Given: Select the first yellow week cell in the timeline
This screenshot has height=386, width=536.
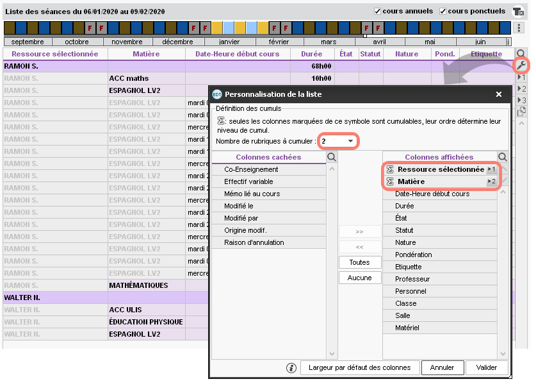Looking at the screenshot, I should [217, 28].
